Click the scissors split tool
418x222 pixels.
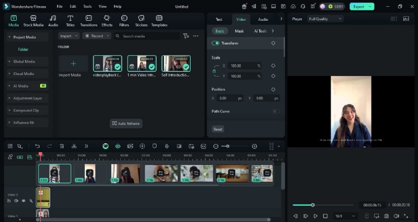[74, 146]
